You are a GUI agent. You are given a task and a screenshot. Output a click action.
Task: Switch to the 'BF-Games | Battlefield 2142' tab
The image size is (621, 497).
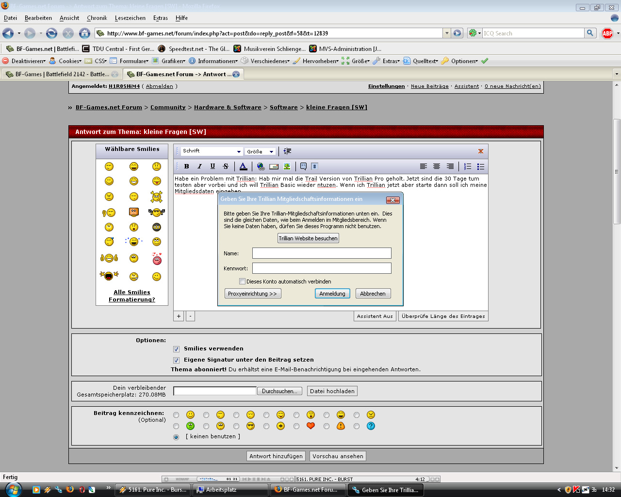pos(62,74)
